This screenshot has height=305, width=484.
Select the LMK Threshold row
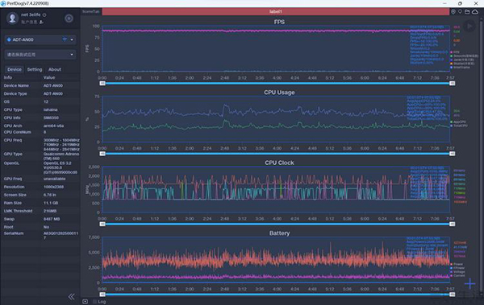point(40,211)
